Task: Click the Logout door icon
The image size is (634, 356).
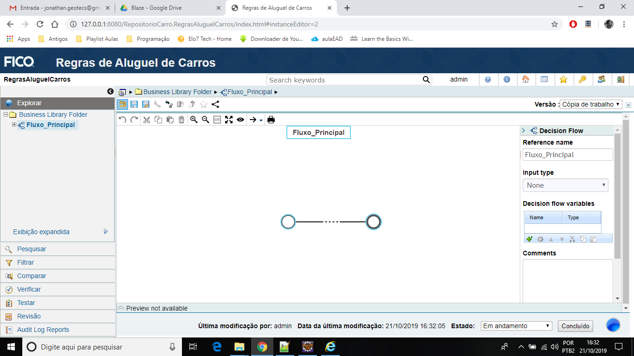Action: (x=621, y=79)
